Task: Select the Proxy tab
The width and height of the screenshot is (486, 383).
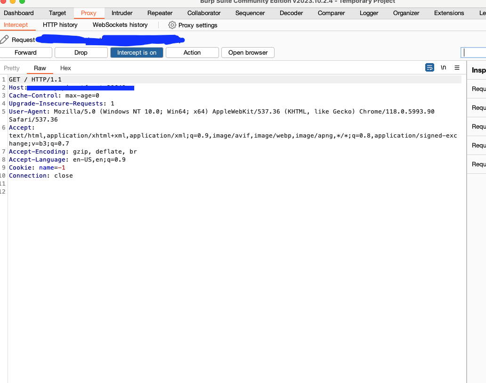Action: [x=89, y=13]
